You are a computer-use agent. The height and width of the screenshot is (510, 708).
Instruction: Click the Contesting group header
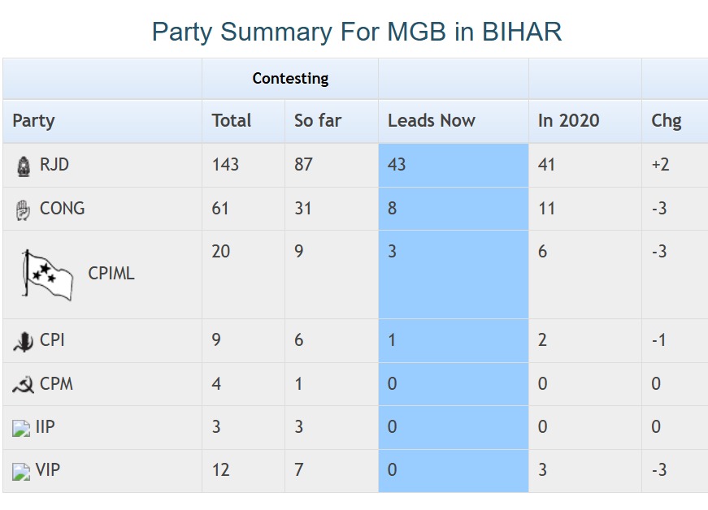coord(290,79)
